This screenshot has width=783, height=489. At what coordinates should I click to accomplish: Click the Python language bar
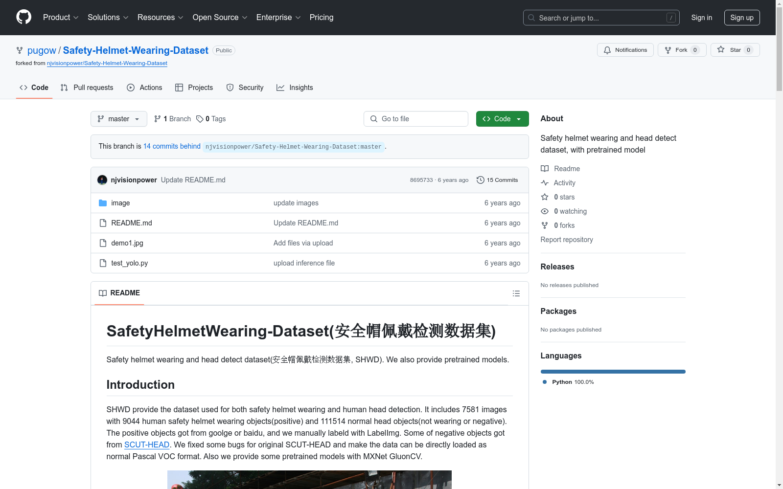tap(613, 372)
